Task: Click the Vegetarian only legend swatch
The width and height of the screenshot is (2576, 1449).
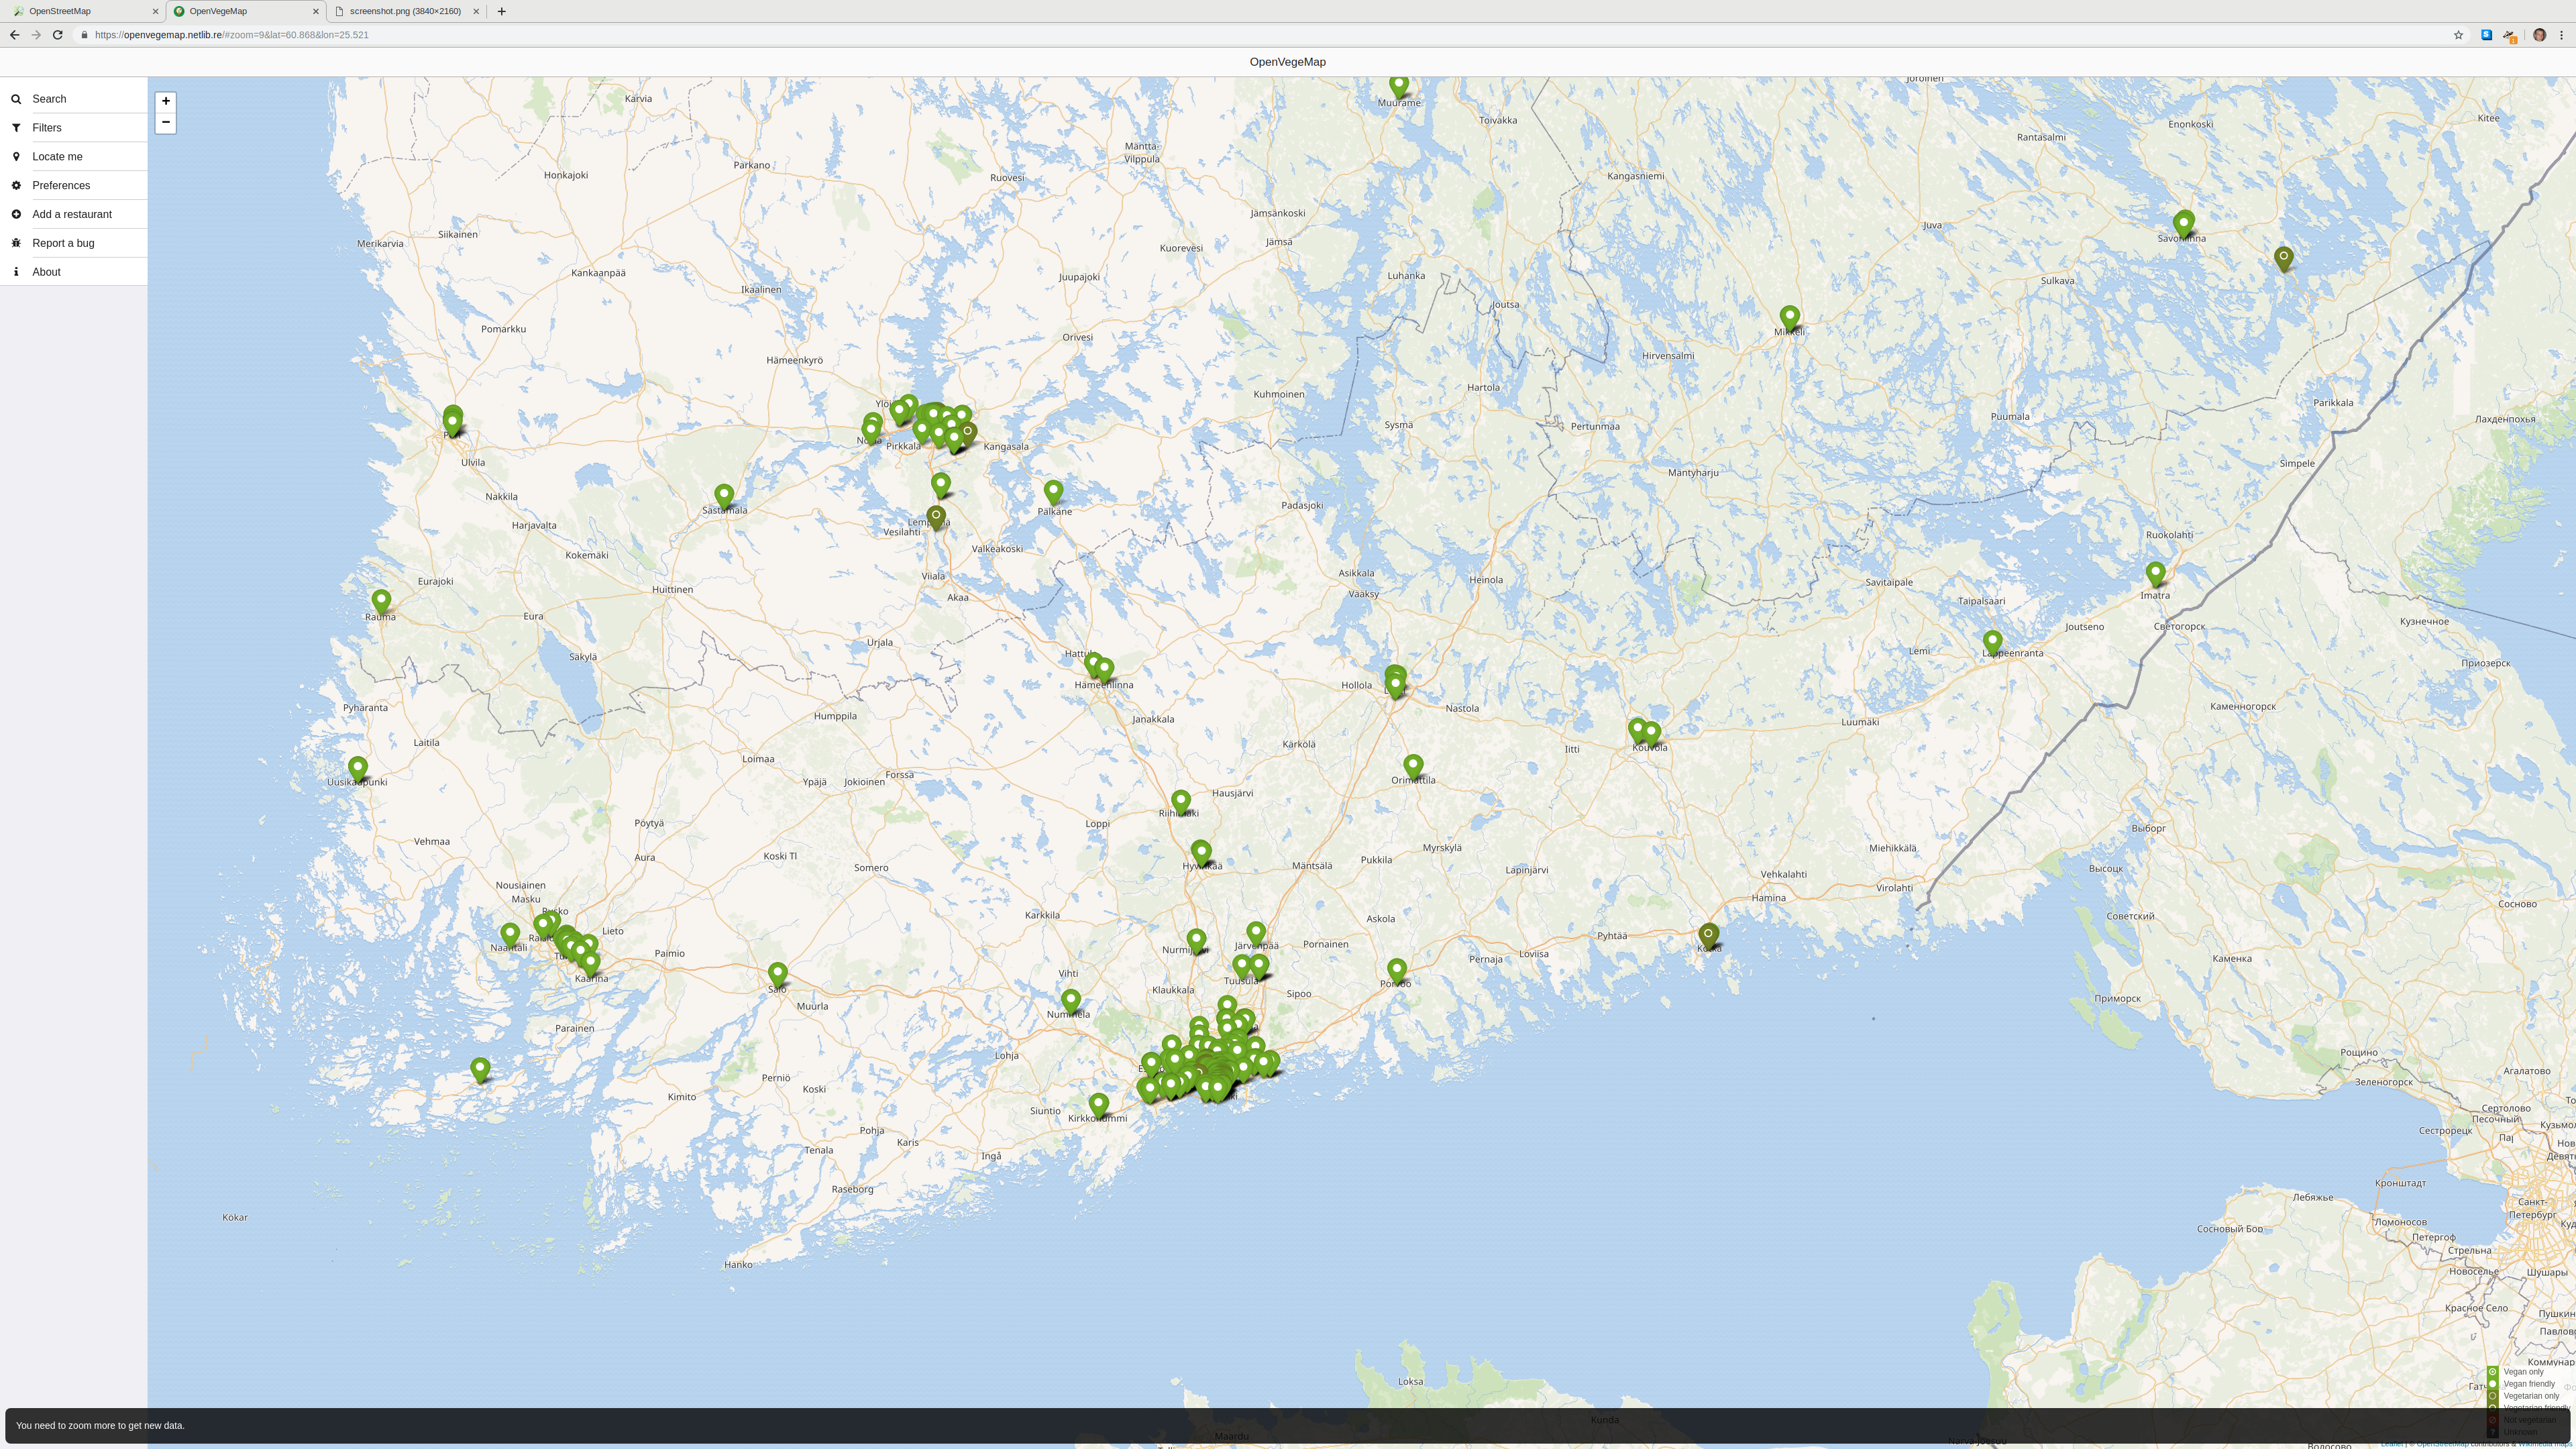Action: tap(2492, 1396)
